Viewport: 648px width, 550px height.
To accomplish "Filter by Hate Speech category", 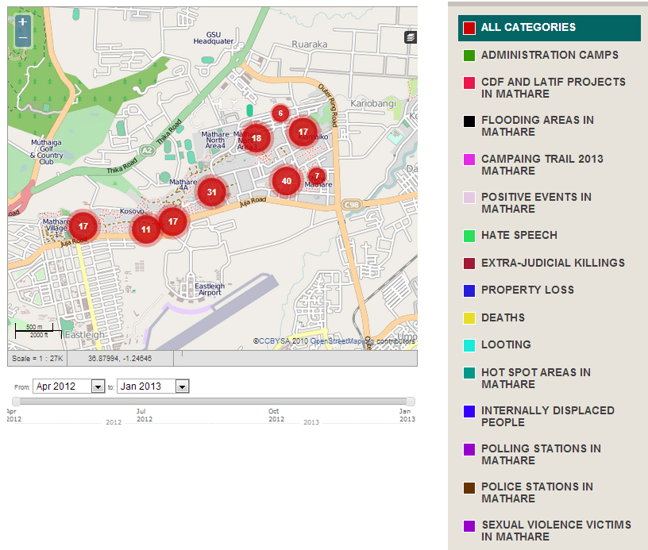I will pos(519,236).
